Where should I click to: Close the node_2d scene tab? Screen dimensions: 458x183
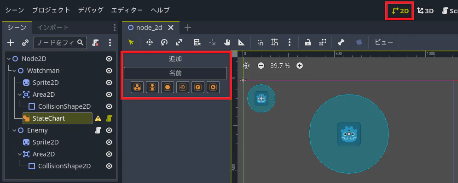(x=171, y=28)
